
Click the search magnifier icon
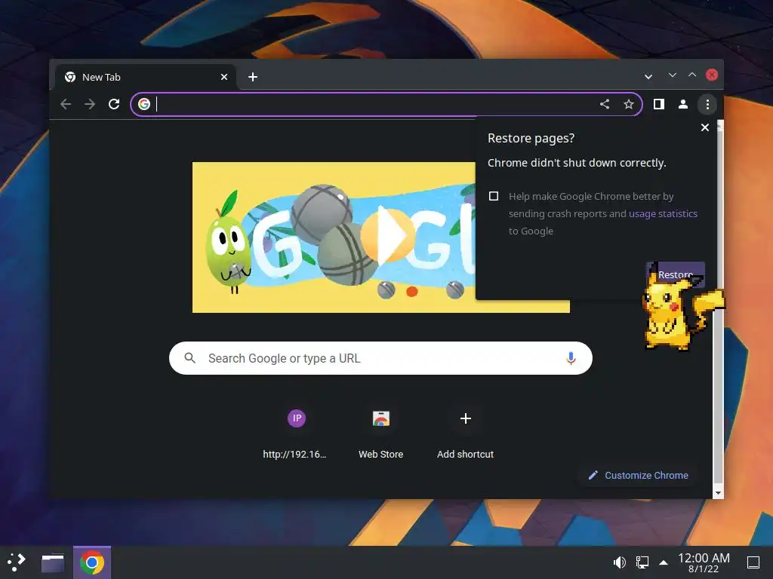189,358
